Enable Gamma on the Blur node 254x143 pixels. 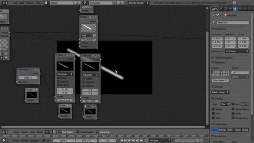point(58,81)
